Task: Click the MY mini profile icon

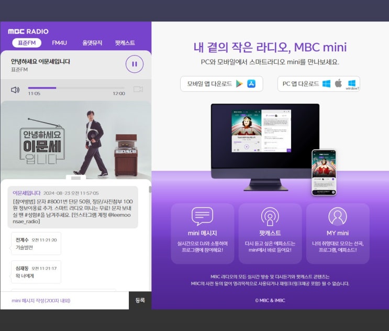Action: coord(338,216)
